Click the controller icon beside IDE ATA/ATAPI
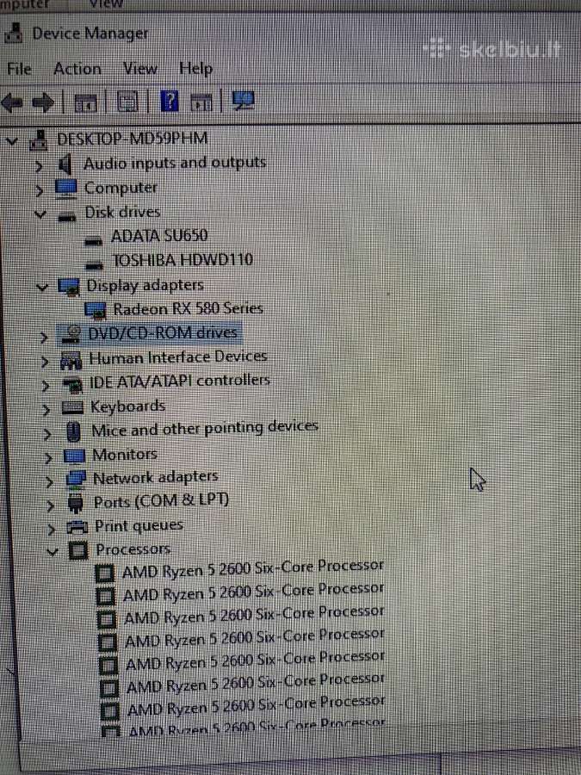Screen dimensions: 581x775 coord(73,384)
